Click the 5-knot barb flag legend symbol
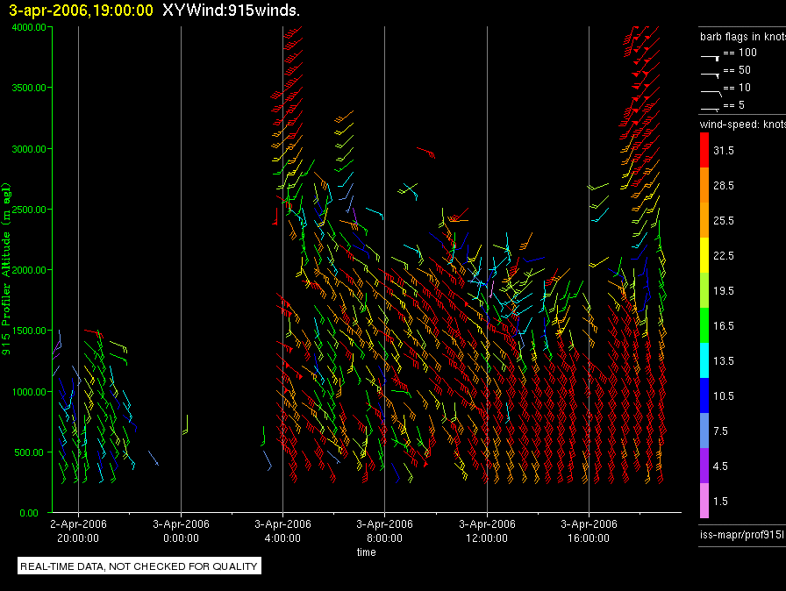The image size is (786, 591). (x=710, y=109)
